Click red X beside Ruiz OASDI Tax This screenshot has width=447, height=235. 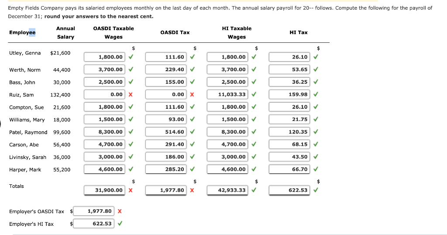click(192, 94)
